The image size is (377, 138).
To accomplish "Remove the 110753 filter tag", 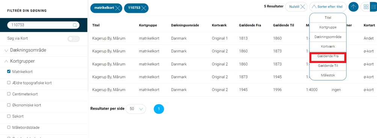I will click(143, 8).
